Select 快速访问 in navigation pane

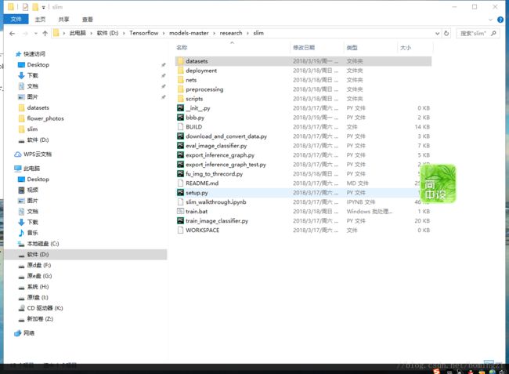(34, 54)
